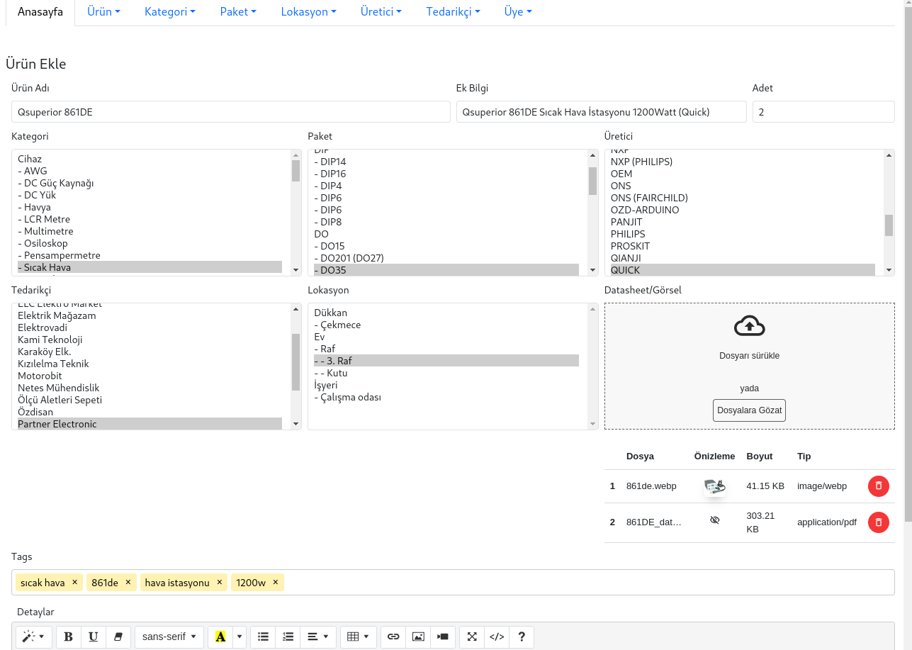
Task: Select 'Motorobit' in Tedarikçi list
Action: tap(150, 376)
